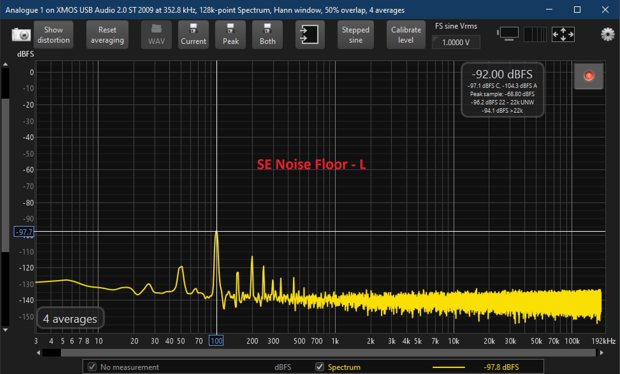The image size is (620, 374).
Task: Toggle Spectrum trace checkbox
Action: pyautogui.click(x=320, y=367)
